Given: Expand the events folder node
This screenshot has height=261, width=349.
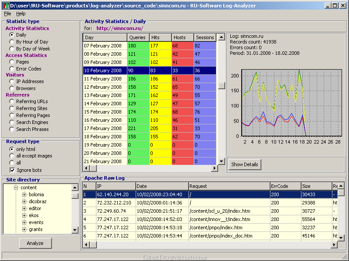Looking at the screenshot, I should click(24, 222).
